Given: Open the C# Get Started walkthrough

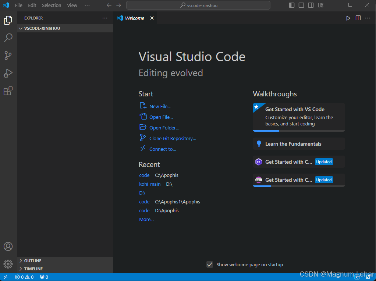Looking at the screenshot, I should tap(299, 162).
